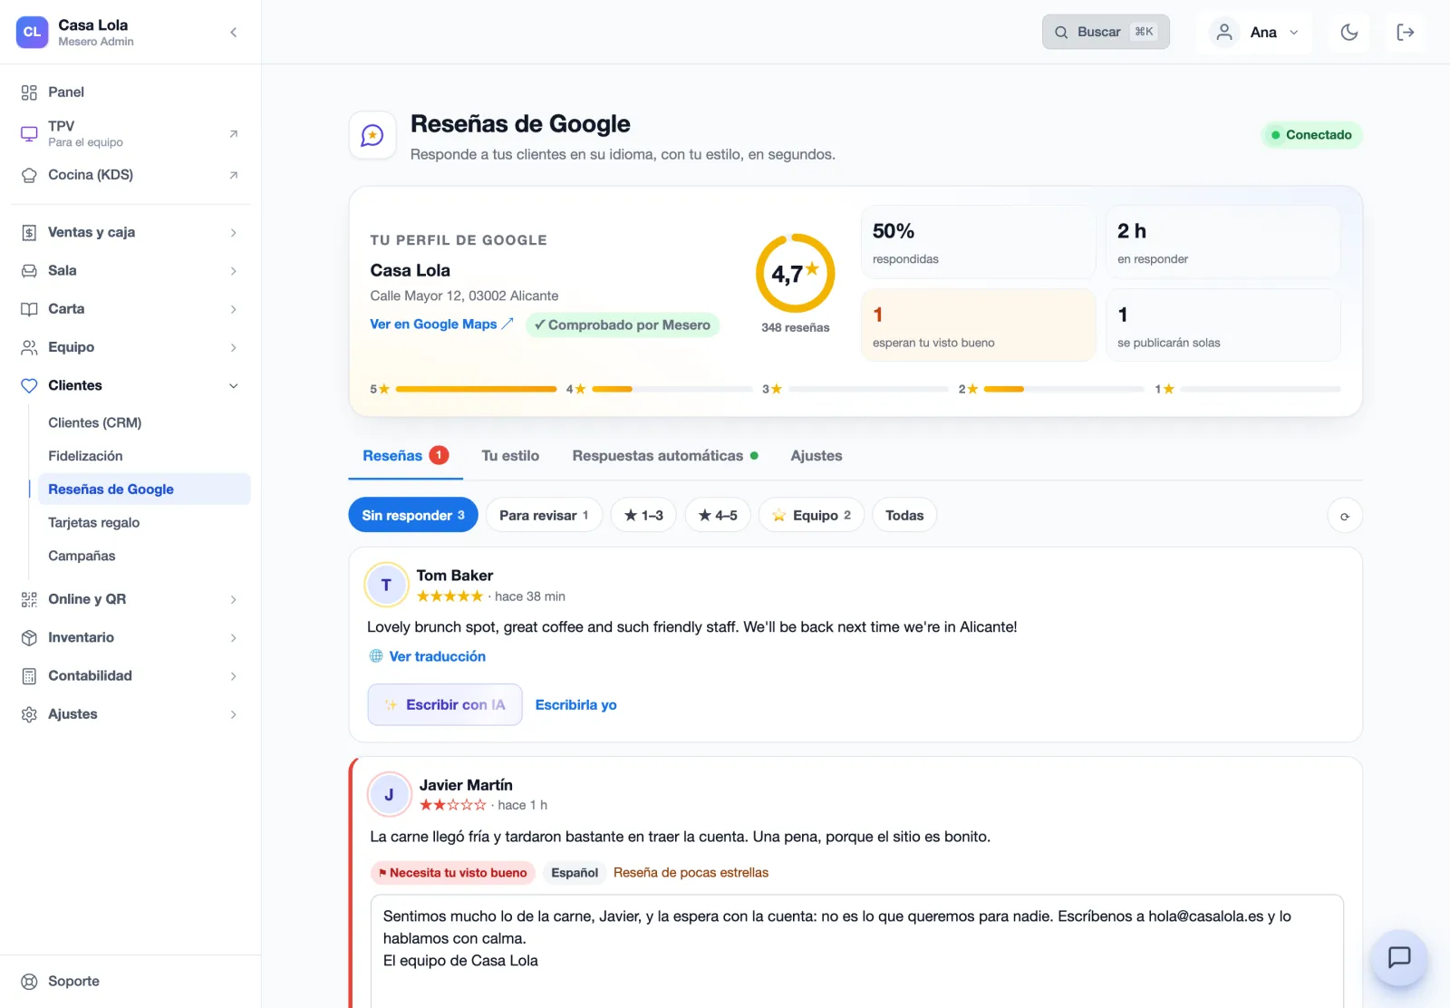Show Todas reviews filter
The image size is (1450, 1008).
(904, 516)
